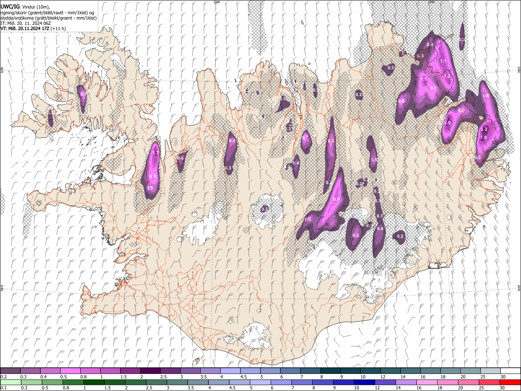Click the '15W' longitude label

tap(431, 2)
